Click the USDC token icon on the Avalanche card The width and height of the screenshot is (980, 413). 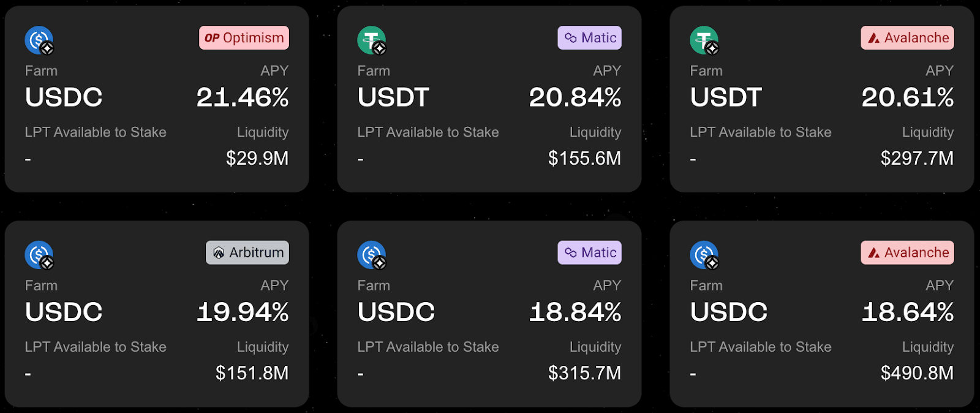click(704, 255)
